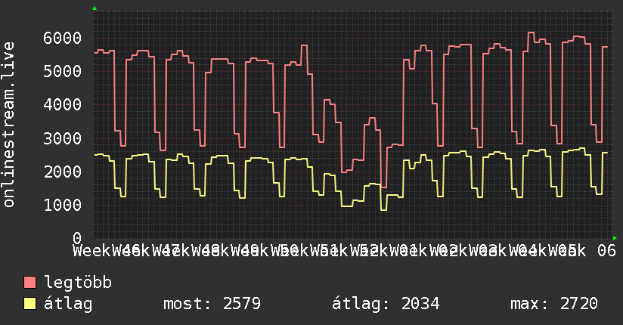Click the 4000 y-axis label
This screenshot has width=623, height=325.
63,105
